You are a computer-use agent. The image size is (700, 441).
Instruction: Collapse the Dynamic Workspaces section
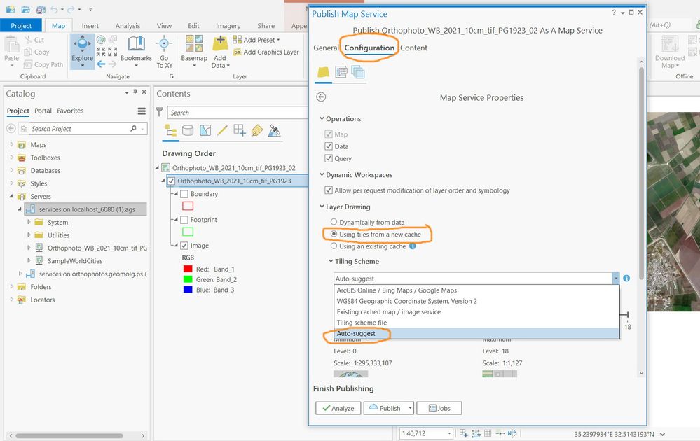[x=322, y=175]
